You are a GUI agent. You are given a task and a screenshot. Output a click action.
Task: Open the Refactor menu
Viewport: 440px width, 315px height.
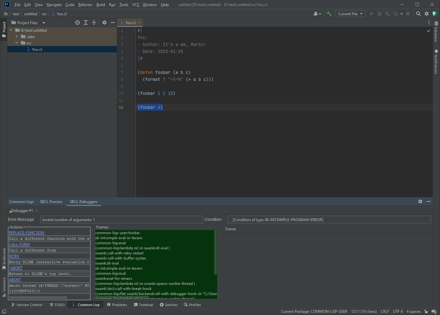coord(85,5)
